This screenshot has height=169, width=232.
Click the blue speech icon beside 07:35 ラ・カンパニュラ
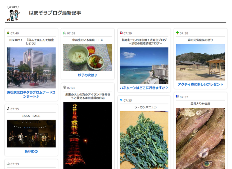[x=121, y=100]
